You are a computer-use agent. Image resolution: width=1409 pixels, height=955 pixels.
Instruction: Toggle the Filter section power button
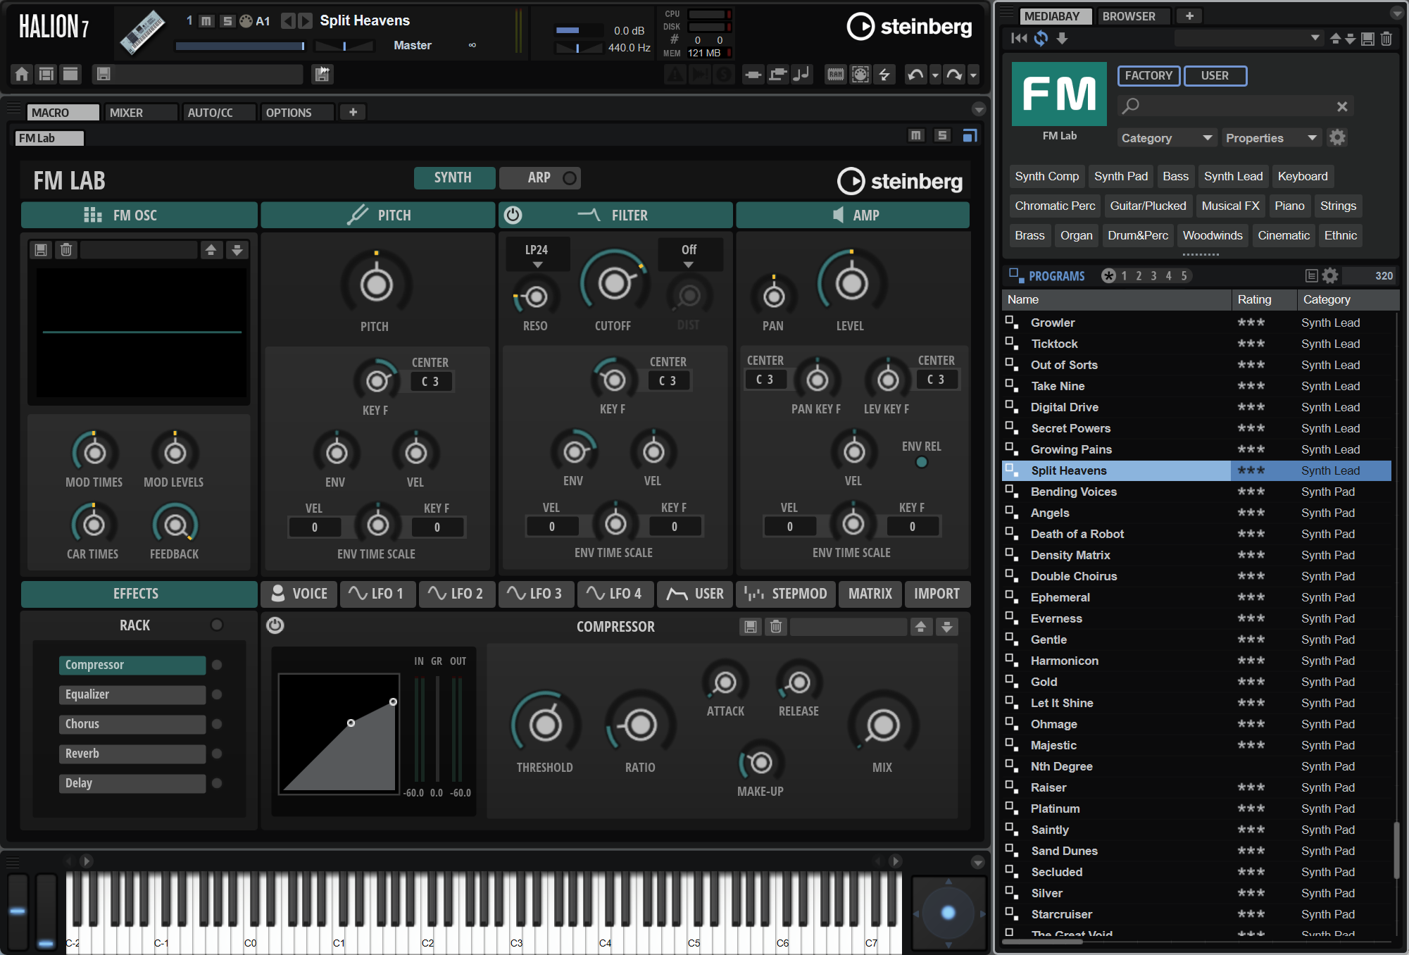tap(513, 215)
